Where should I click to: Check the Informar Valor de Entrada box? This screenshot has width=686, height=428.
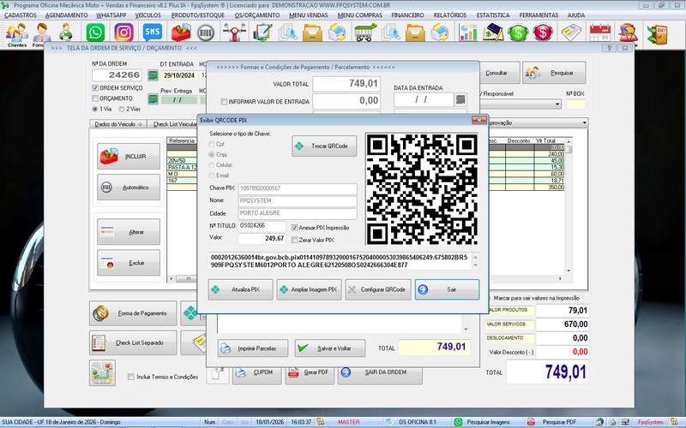pos(225,101)
